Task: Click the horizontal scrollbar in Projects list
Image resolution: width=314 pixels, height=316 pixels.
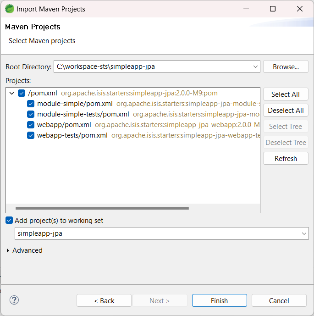Action: pyautogui.click(x=102, y=208)
